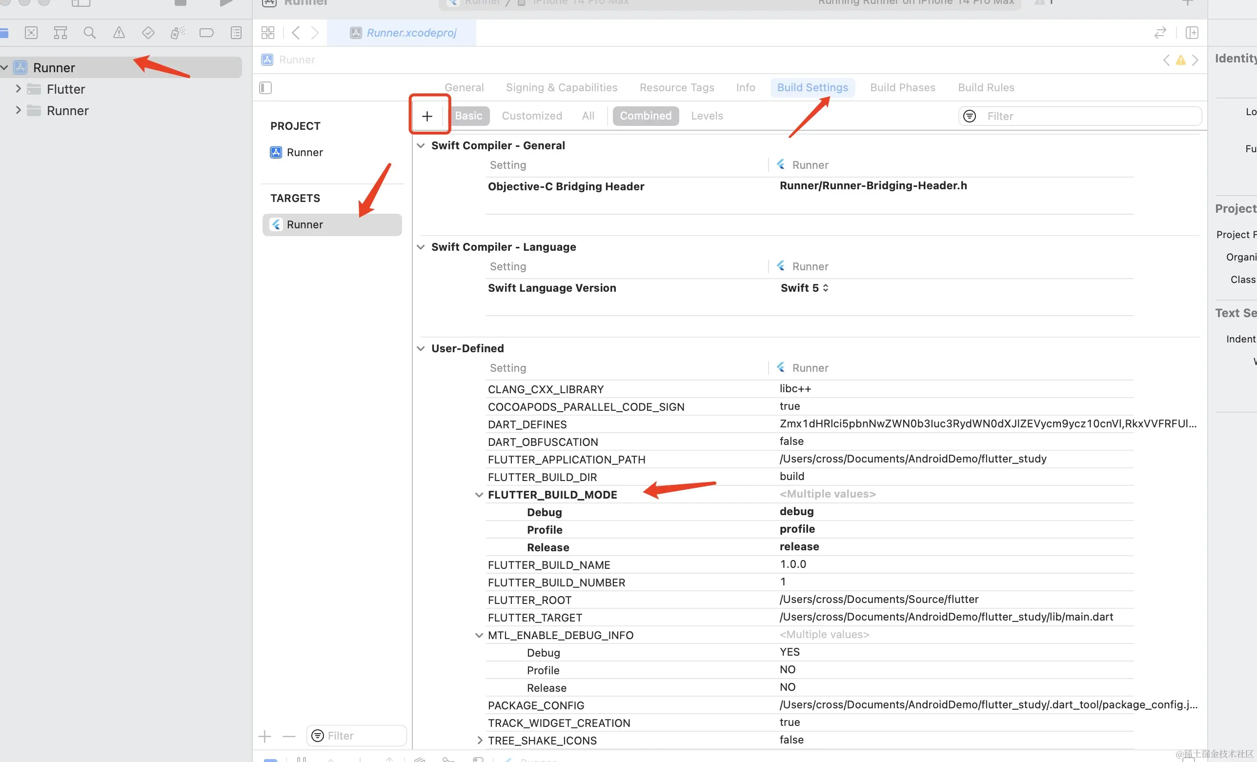
Task: Click the related items grid icon
Action: 268,33
